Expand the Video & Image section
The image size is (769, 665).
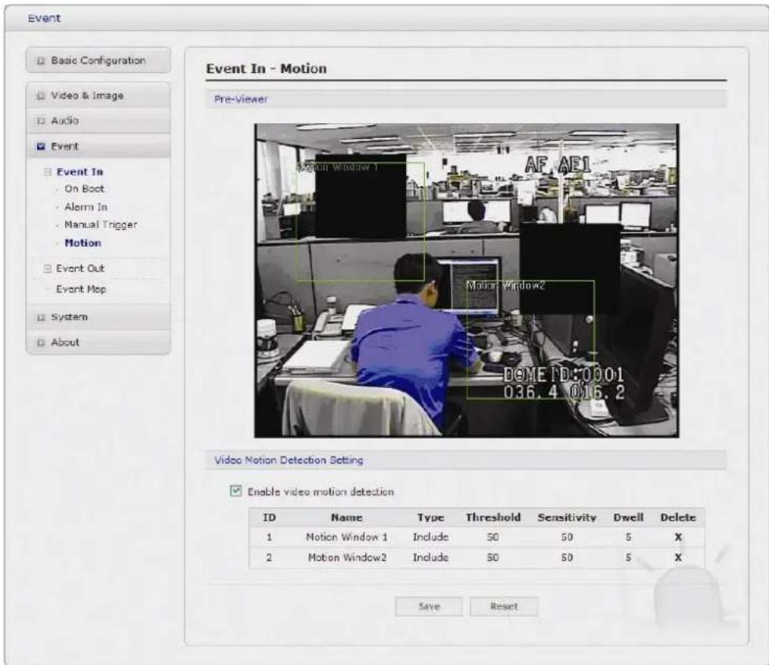point(98,96)
